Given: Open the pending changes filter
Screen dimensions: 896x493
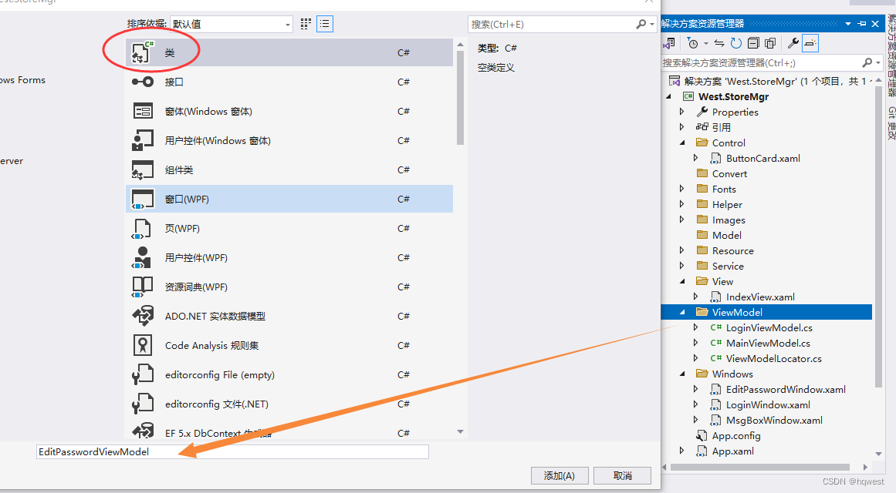Looking at the screenshot, I should pyautogui.click(x=693, y=43).
